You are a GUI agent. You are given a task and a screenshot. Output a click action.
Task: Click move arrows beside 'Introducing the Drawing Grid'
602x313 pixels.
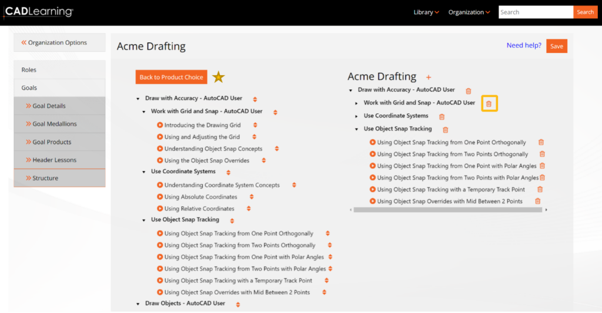pyautogui.click(x=255, y=125)
